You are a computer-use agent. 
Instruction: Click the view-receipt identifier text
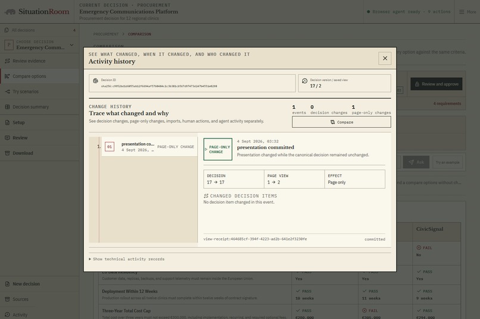tap(255, 239)
